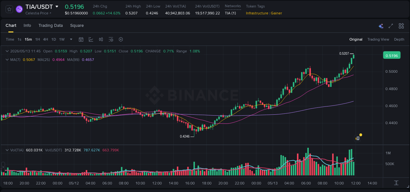
Task: Click the 0.5196 current price tag
Action: [392, 55]
